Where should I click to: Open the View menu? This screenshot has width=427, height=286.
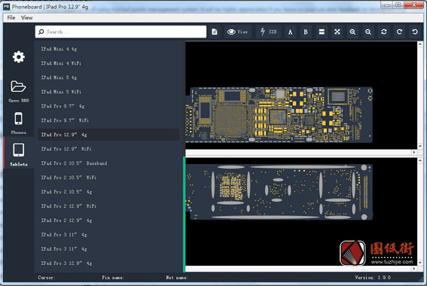pyautogui.click(x=26, y=18)
